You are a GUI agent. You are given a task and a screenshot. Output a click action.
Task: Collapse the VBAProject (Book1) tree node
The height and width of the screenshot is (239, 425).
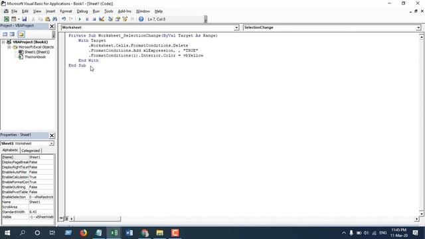tap(3, 42)
